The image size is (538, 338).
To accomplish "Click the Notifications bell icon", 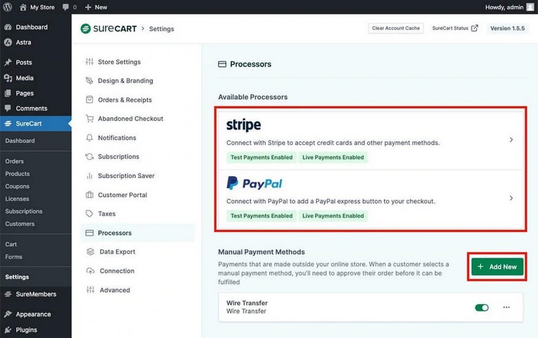I will tap(89, 137).
